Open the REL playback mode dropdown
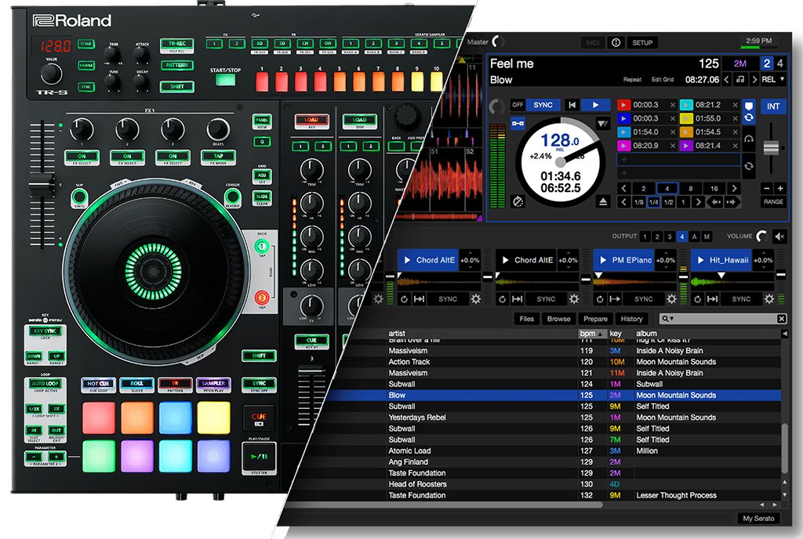The height and width of the screenshot is (539, 803). tap(772, 79)
